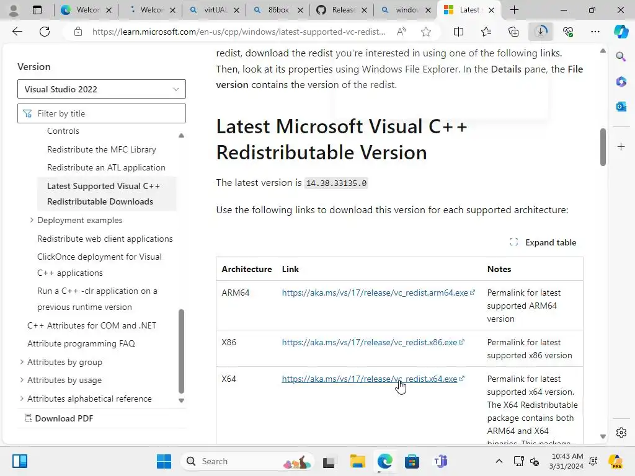Image resolution: width=635 pixels, height=476 pixels.
Task: Open Copilot in Edge sidebar
Action: point(621,32)
